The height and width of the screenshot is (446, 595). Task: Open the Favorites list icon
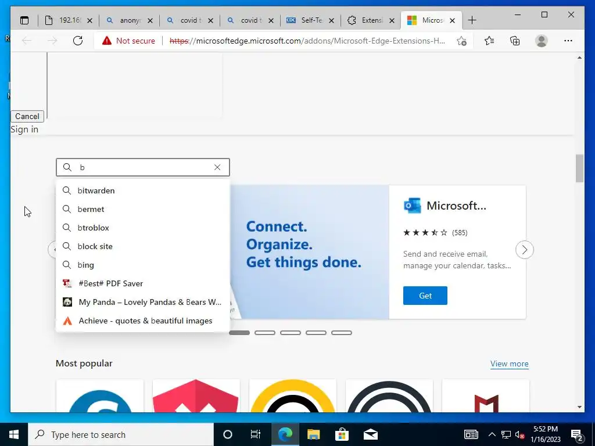[x=489, y=41]
